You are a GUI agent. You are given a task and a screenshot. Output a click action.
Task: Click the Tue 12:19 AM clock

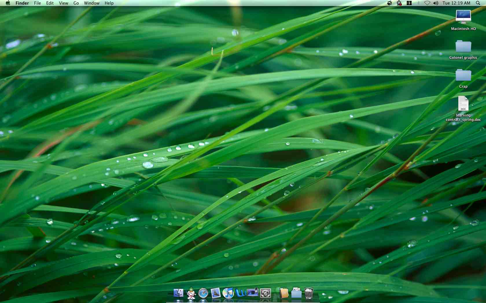(x=456, y=3)
